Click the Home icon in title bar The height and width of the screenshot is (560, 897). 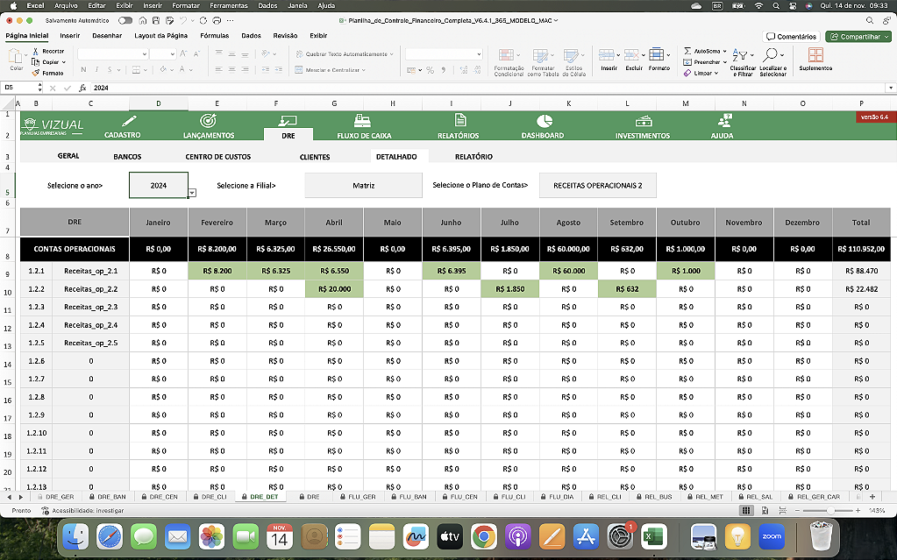click(x=142, y=20)
